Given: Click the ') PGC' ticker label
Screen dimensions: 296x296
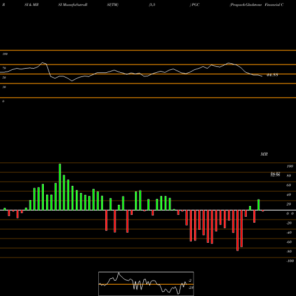Looking at the screenshot, I should point(195,5).
